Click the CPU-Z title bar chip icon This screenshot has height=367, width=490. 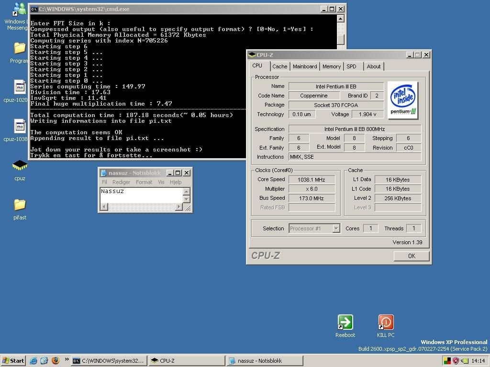[x=252, y=55]
